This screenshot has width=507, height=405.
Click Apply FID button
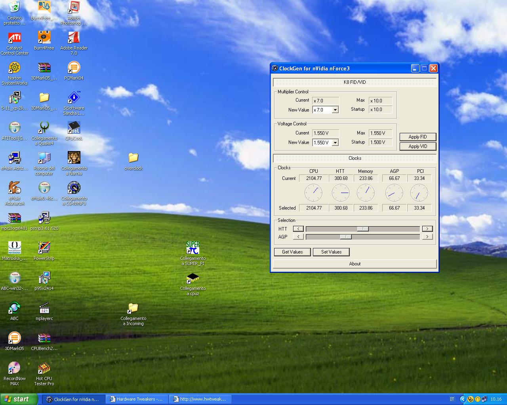pyautogui.click(x=418, y=137)
